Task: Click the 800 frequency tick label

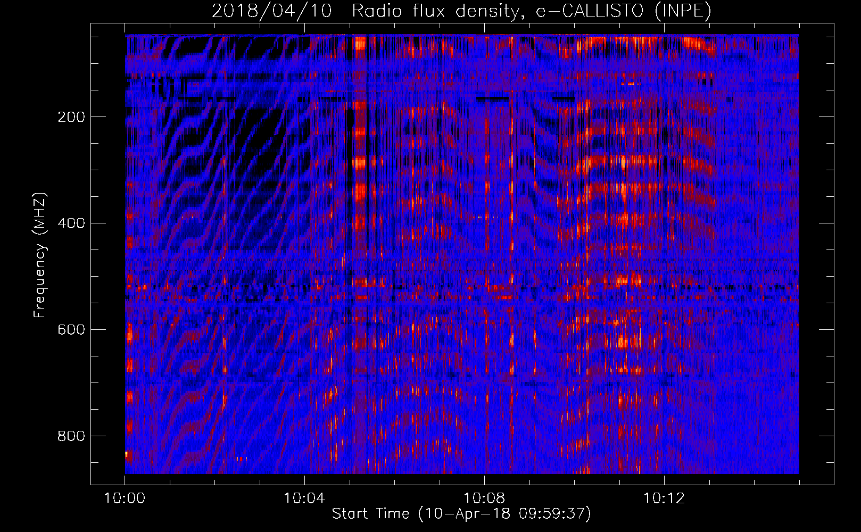Action: click(71, 436)
